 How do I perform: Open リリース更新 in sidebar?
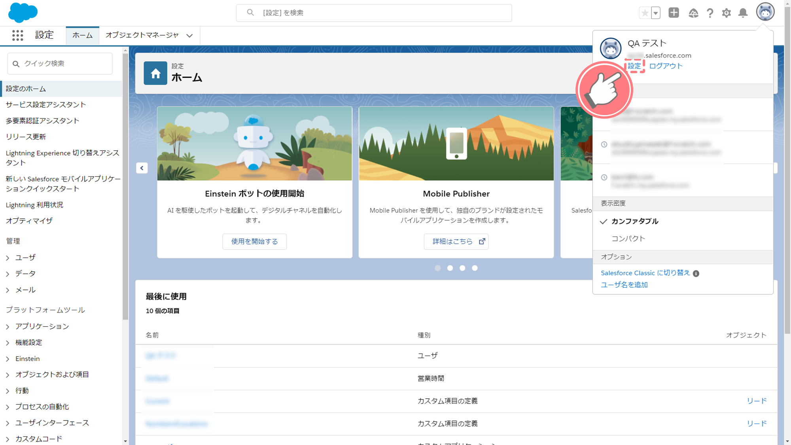click(26, 136)
